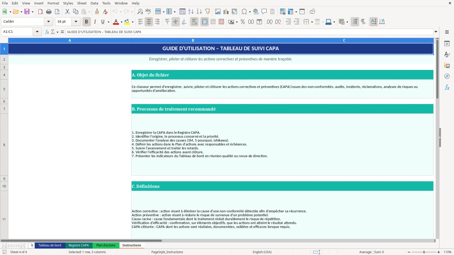The image size is (454, 255).
Task: Toggle align right
Action: (157, 22)
